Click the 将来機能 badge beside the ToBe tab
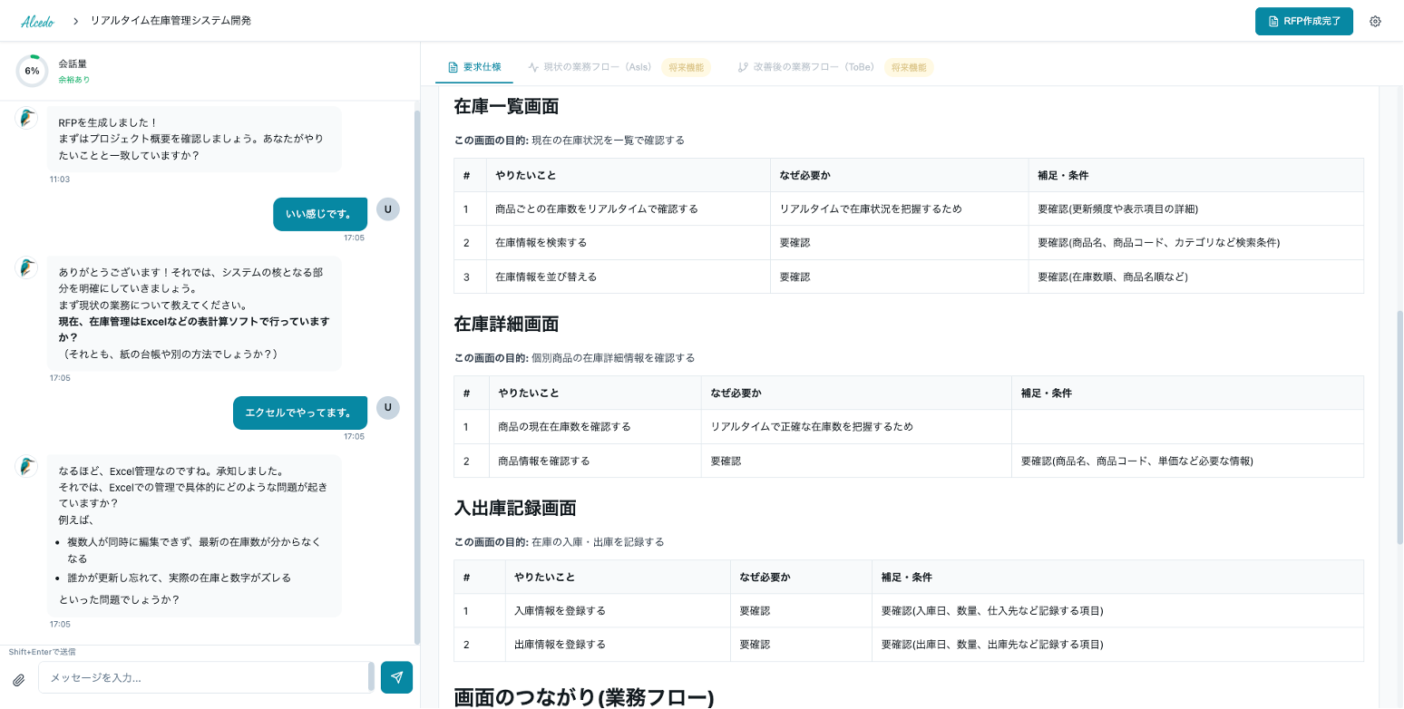 coord(908,66)
